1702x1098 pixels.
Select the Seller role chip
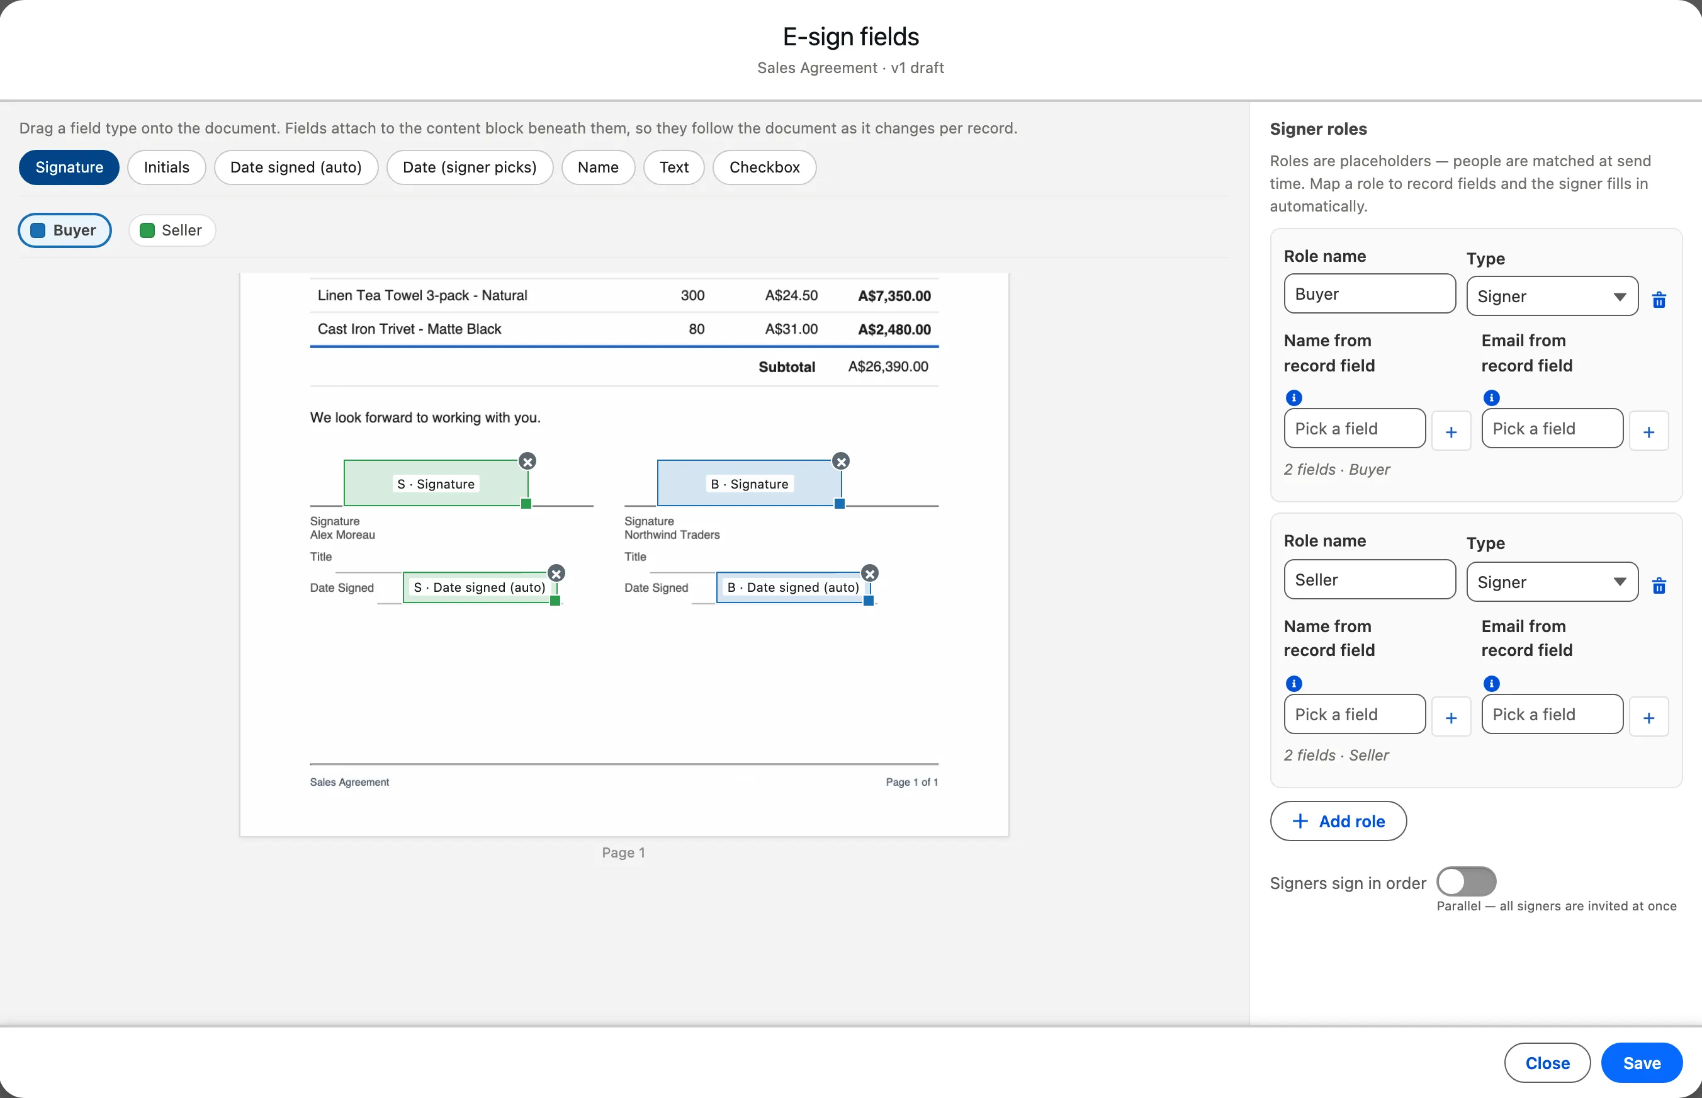(172, 230)
